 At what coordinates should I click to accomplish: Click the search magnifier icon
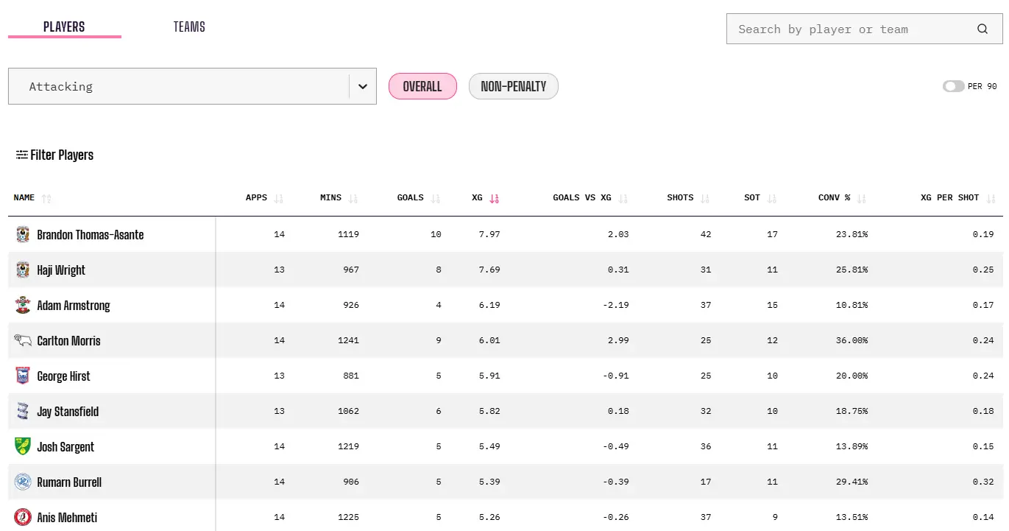pyautogui.click(x=983, y=29)
